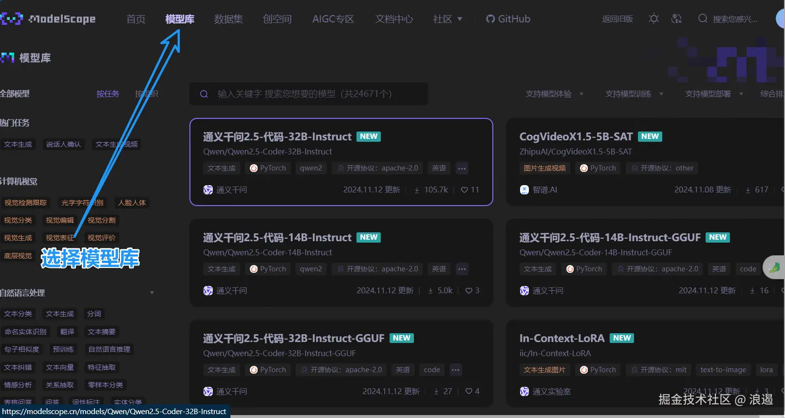Click 通义实验室 organization avatar
The image size is (785, 418).
point(524,391)
